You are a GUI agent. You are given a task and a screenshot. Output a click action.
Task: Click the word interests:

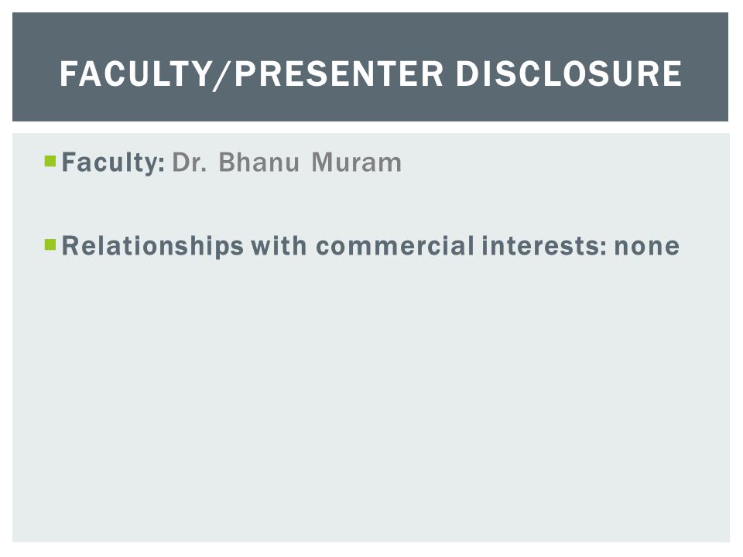[544, 246]
